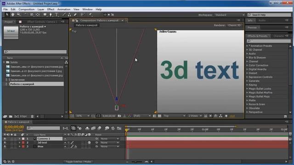The width and height of the screenshot is (294, 165).
Task: Open the project flowchart view icon
Action: 66,62
